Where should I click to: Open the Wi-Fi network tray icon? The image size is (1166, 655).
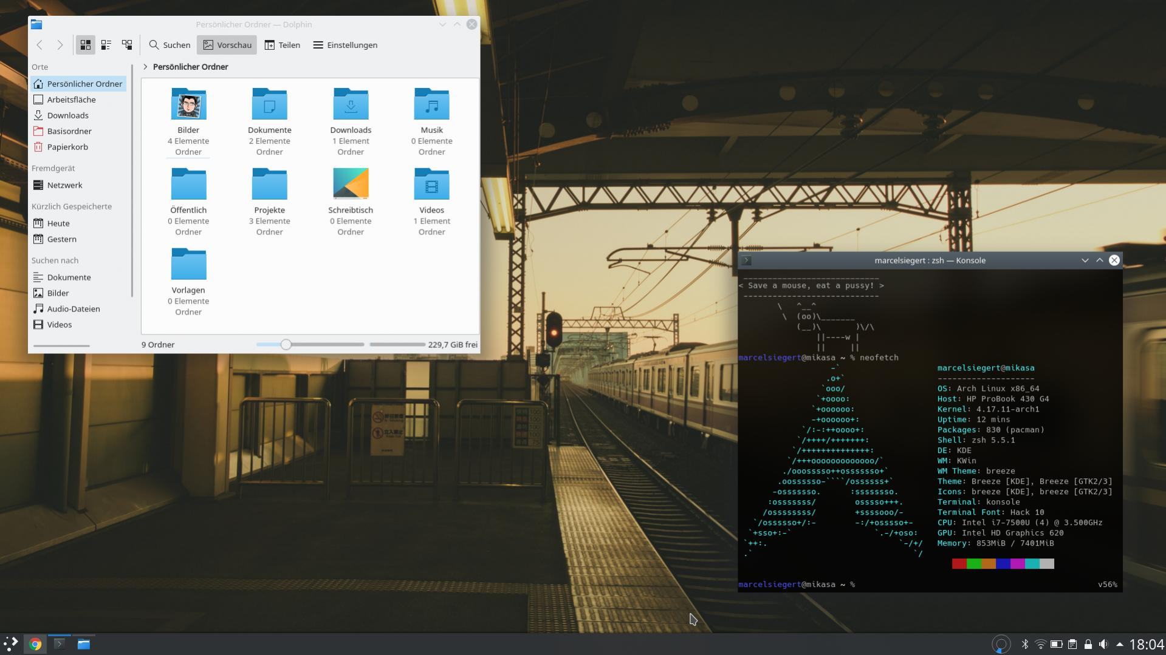tap(1041, 644)
